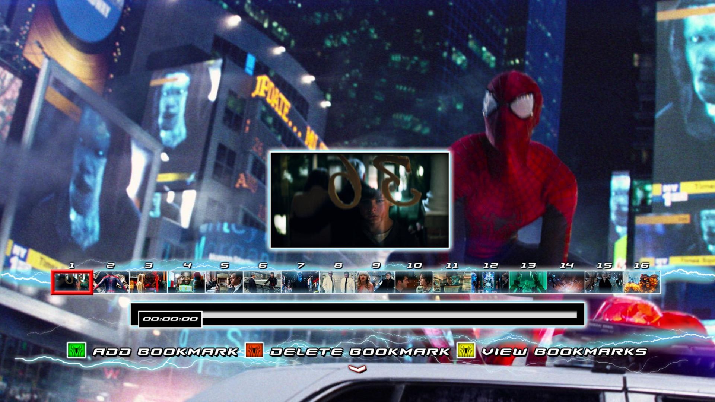Click the yellow spider View Bookmarks icon
This screenshot has height=402, width=715.
click(466, 351)
